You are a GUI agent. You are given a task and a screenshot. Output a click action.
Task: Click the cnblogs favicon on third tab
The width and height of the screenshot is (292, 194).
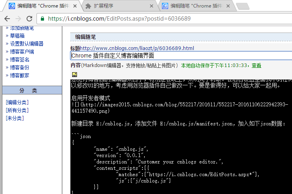click(165, 6)
